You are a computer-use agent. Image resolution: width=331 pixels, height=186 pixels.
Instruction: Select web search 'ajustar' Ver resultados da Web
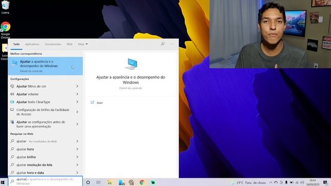[37, 141]
